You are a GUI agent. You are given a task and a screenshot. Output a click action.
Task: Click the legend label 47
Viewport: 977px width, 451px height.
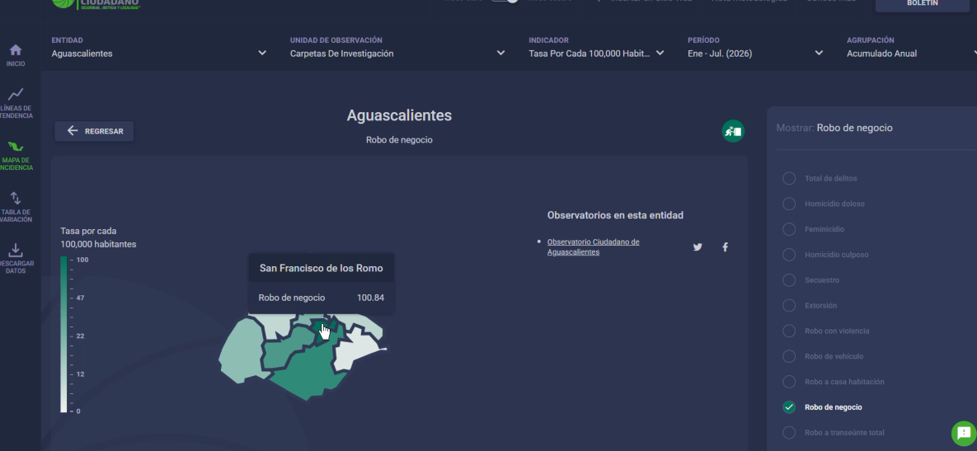click(80, 298)
